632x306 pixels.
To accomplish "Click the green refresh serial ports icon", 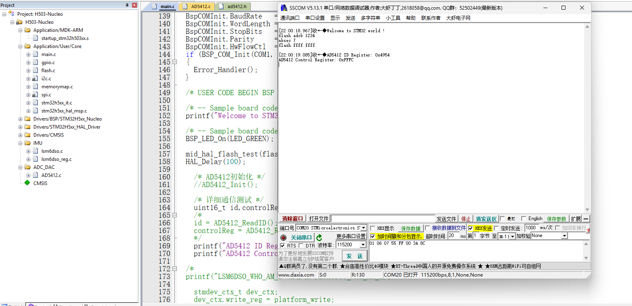I will pyautogui.click(x=319, y=237).
